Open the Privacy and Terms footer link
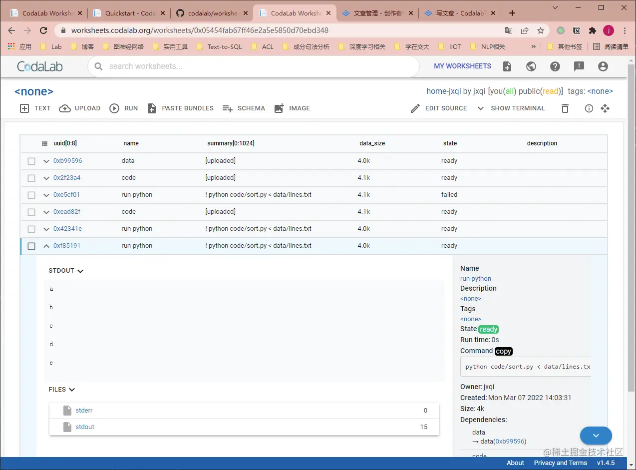Screen dimensions: 636x470 point(560,463)
